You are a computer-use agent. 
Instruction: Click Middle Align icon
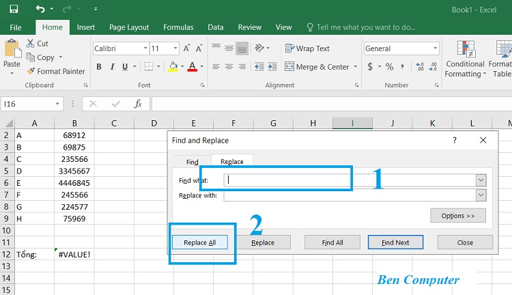coord(229,48)
